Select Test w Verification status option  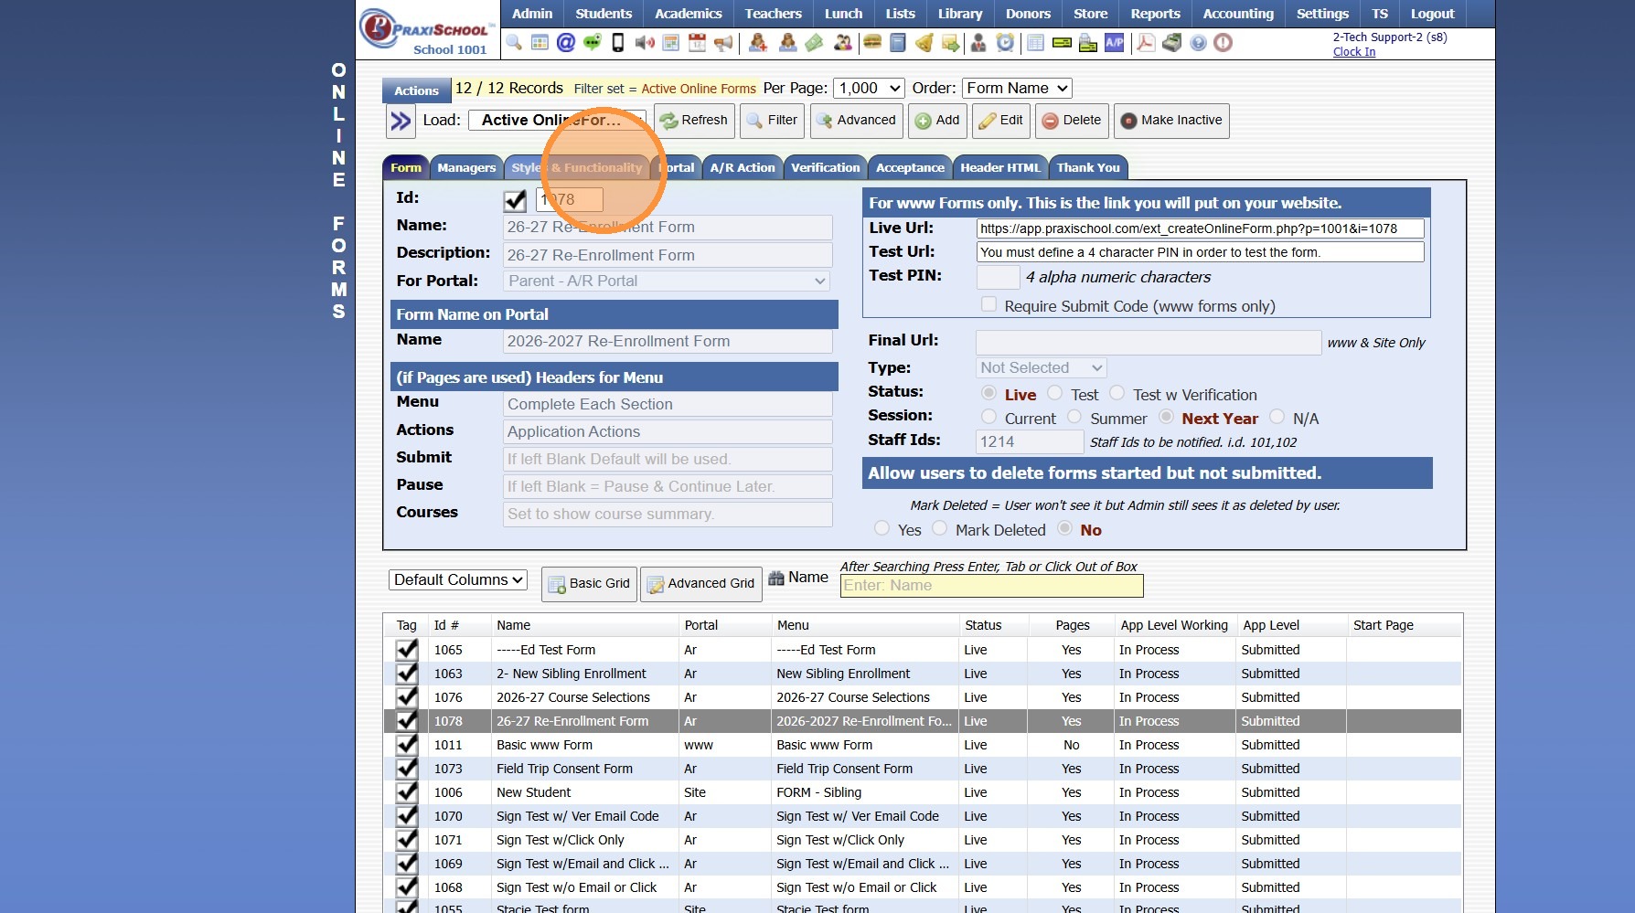click(1117, 393)
